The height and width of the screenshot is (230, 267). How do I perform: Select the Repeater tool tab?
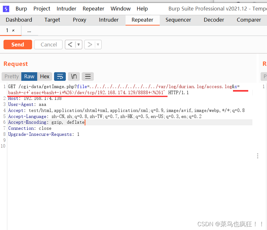pos(142,20)
